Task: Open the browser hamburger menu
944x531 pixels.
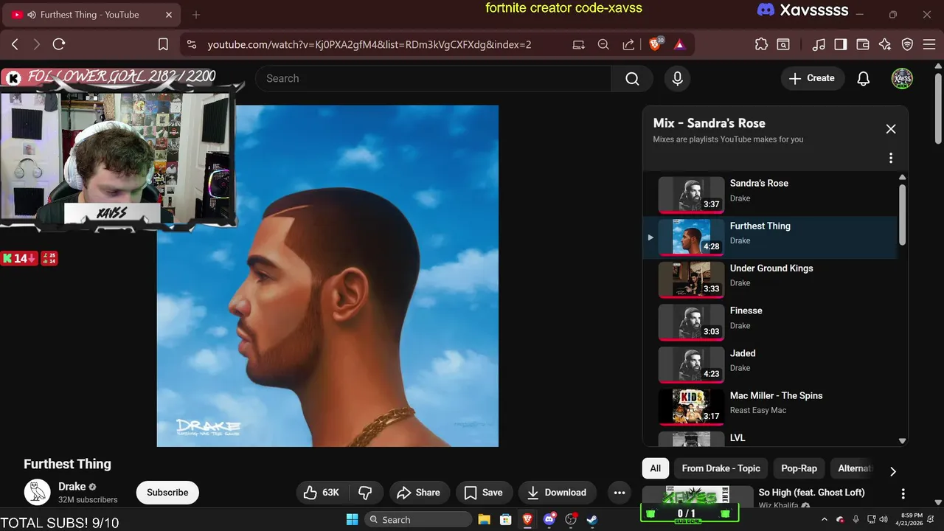Action: coord(929,44)
